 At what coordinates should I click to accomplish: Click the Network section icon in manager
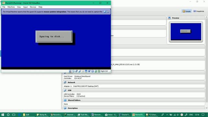[65, 82]
